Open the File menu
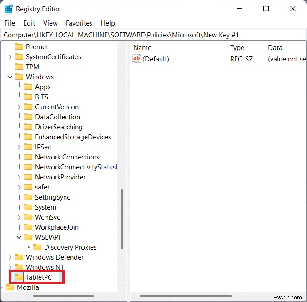The width and height of the screenshot is (307, 302). (x=10, y=23)
